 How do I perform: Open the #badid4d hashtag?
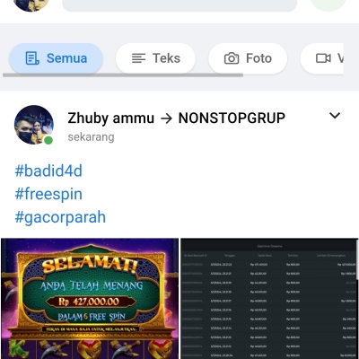click(48, 171)
